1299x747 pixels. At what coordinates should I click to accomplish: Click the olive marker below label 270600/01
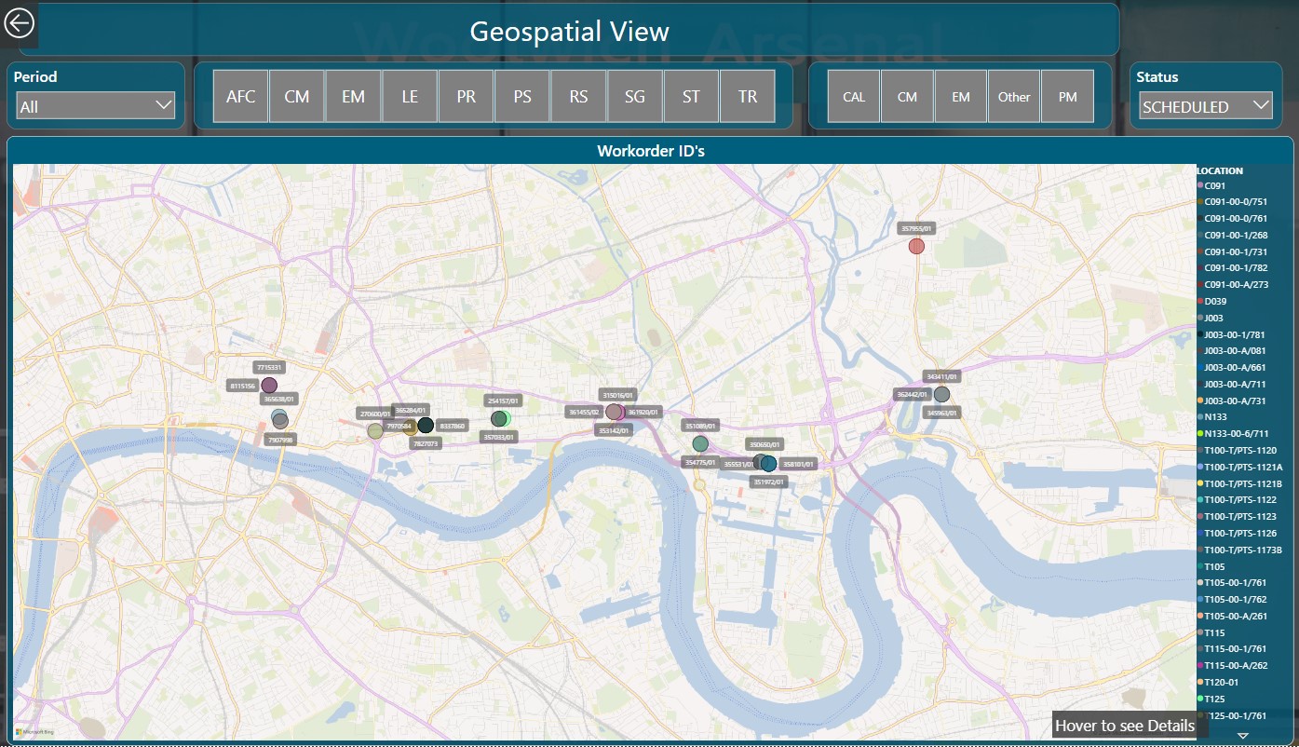[x=375, y=430]
